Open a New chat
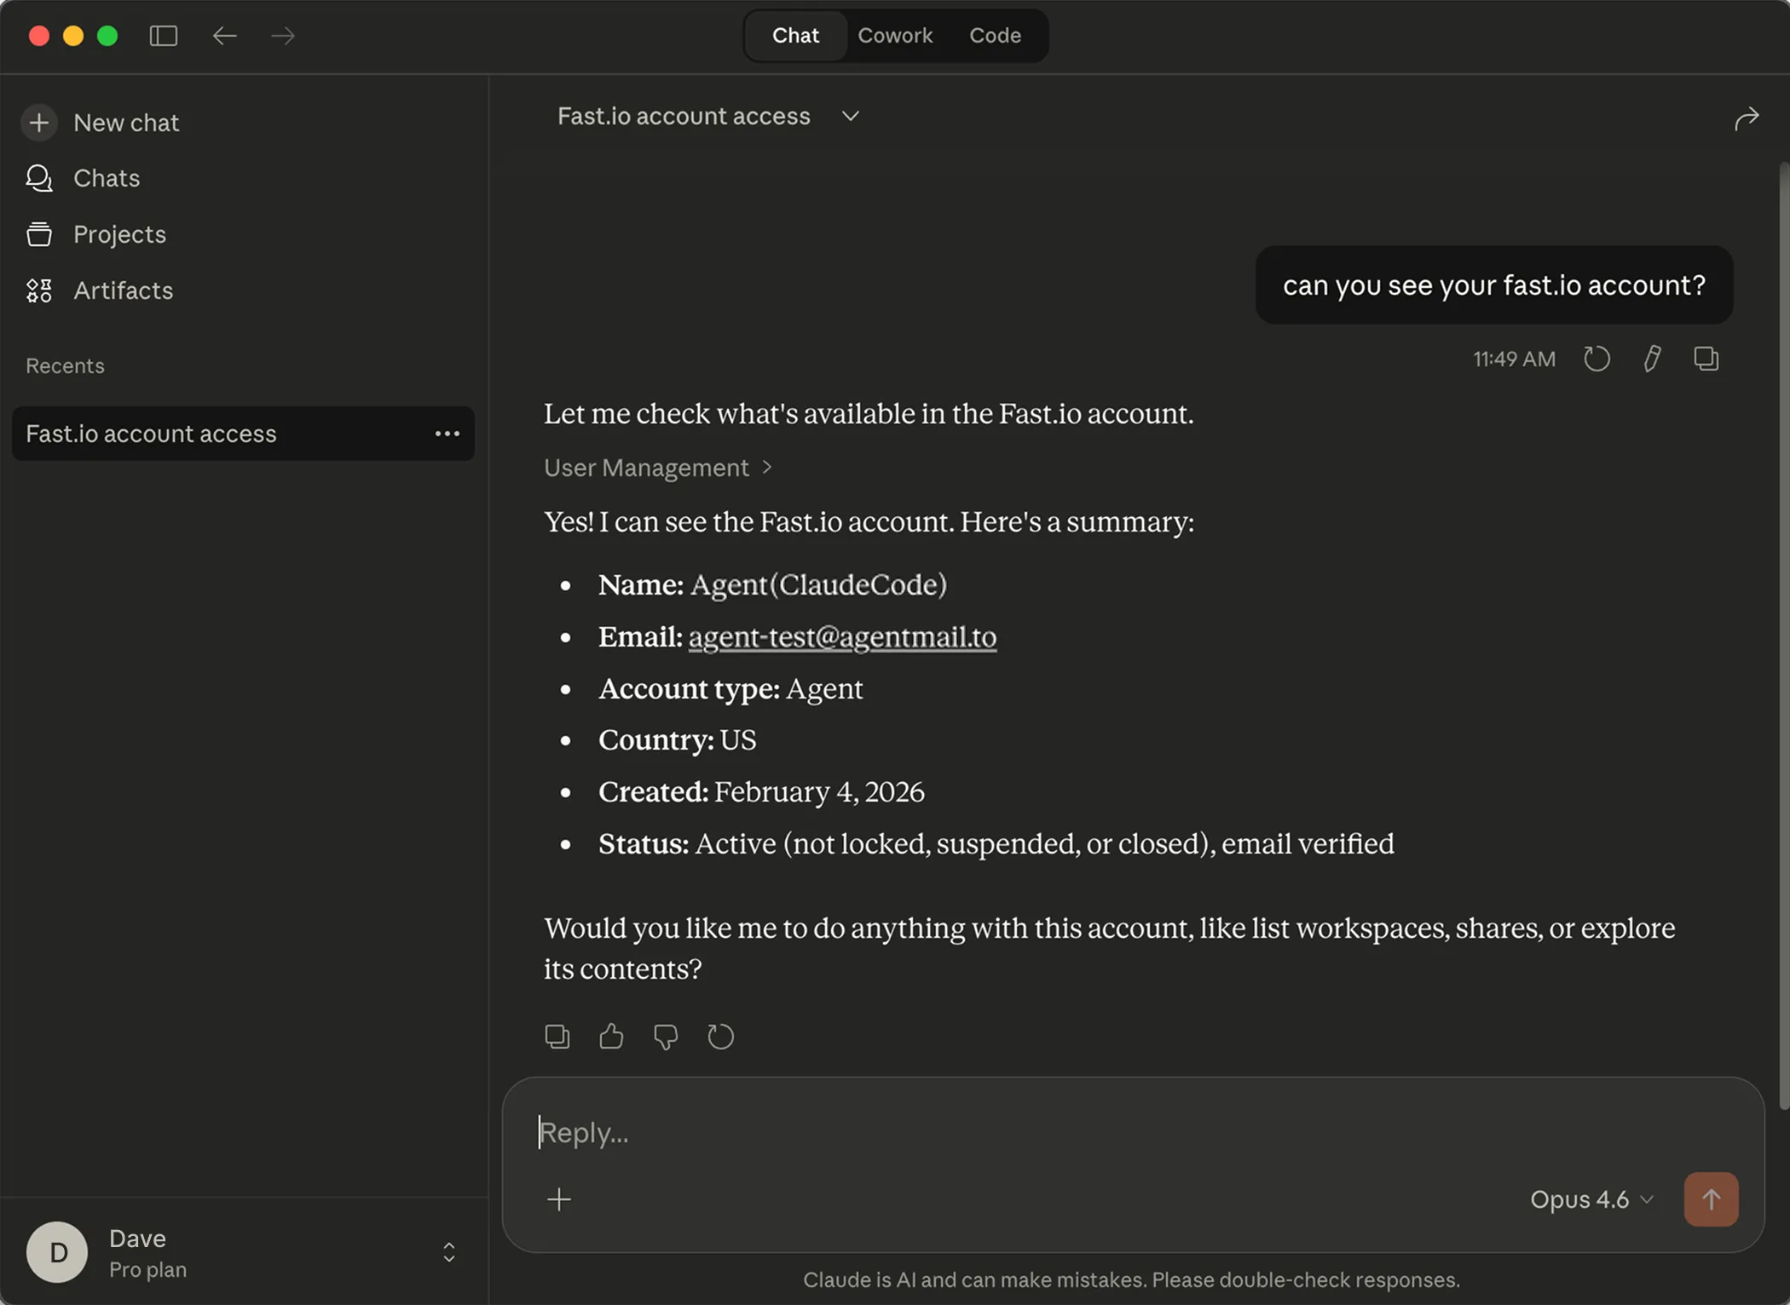 tap(126, 123)
